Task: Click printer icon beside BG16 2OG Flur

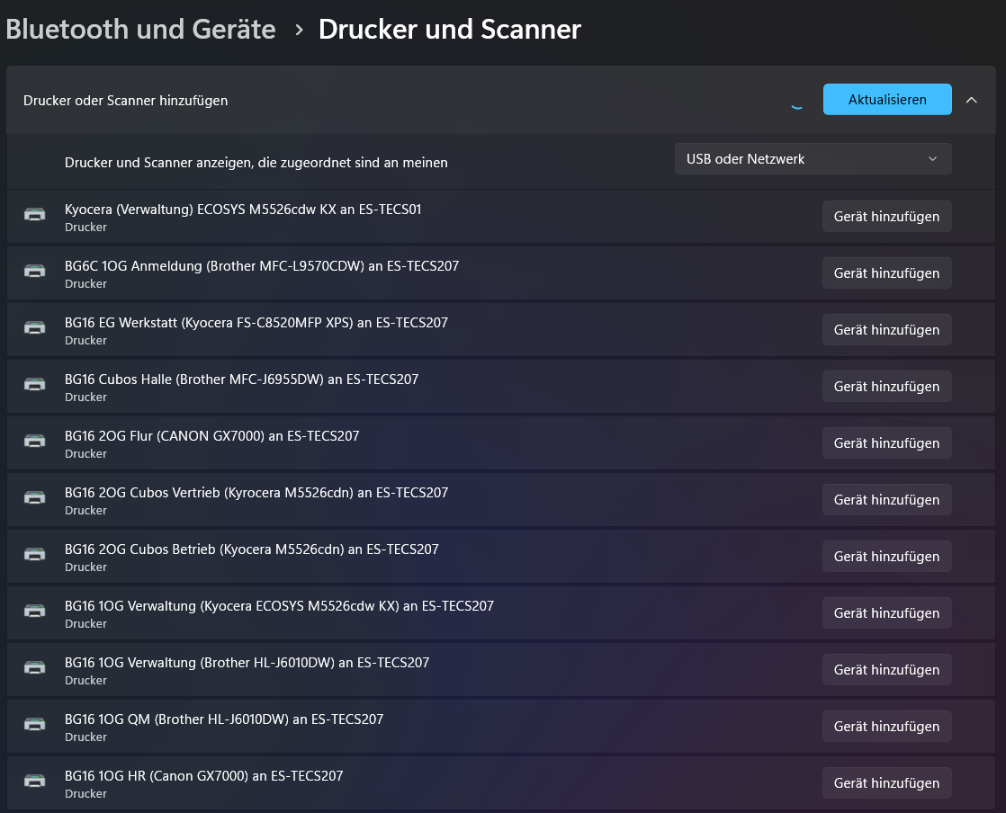Action: pyautogui.click(x=34, y=442)
